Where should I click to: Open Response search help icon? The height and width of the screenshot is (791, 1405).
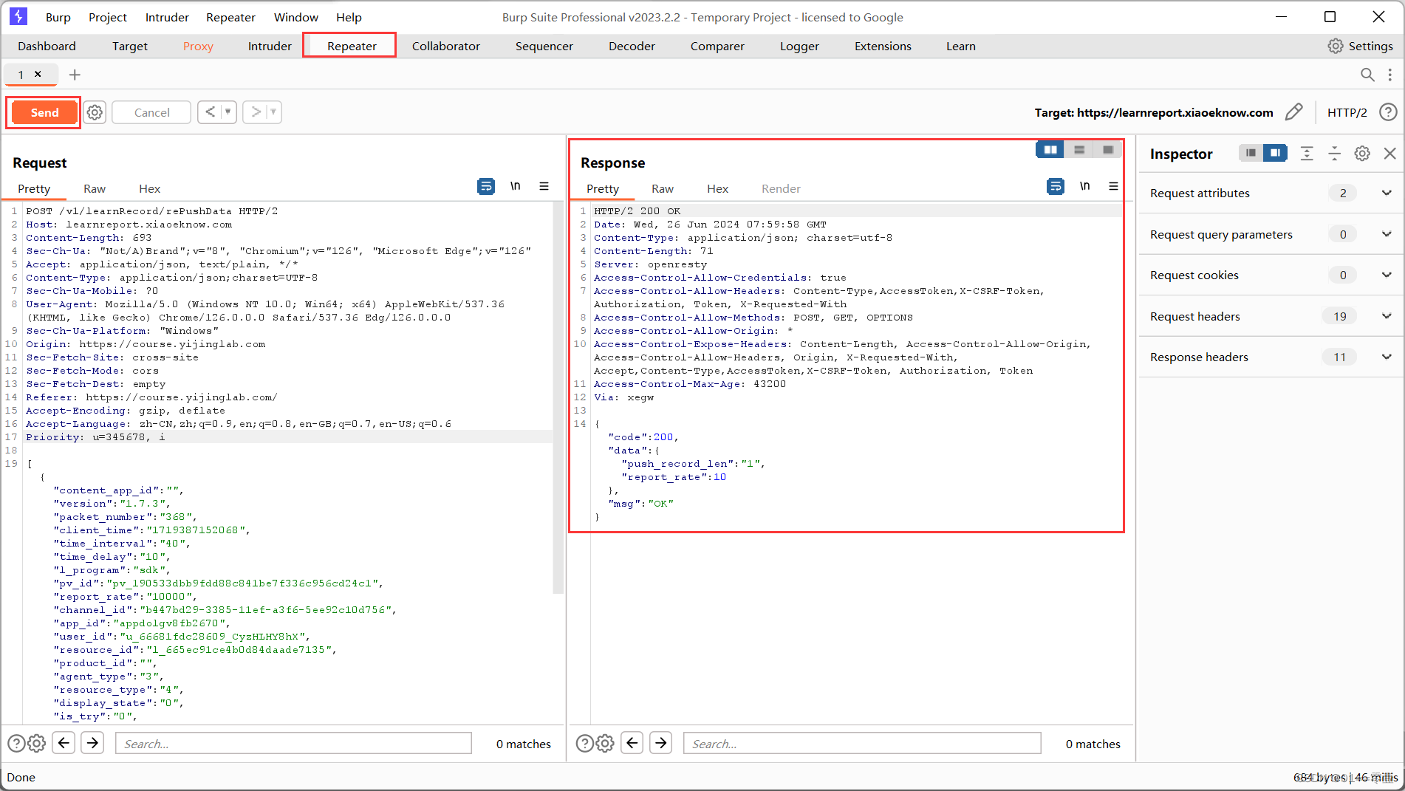584,743
